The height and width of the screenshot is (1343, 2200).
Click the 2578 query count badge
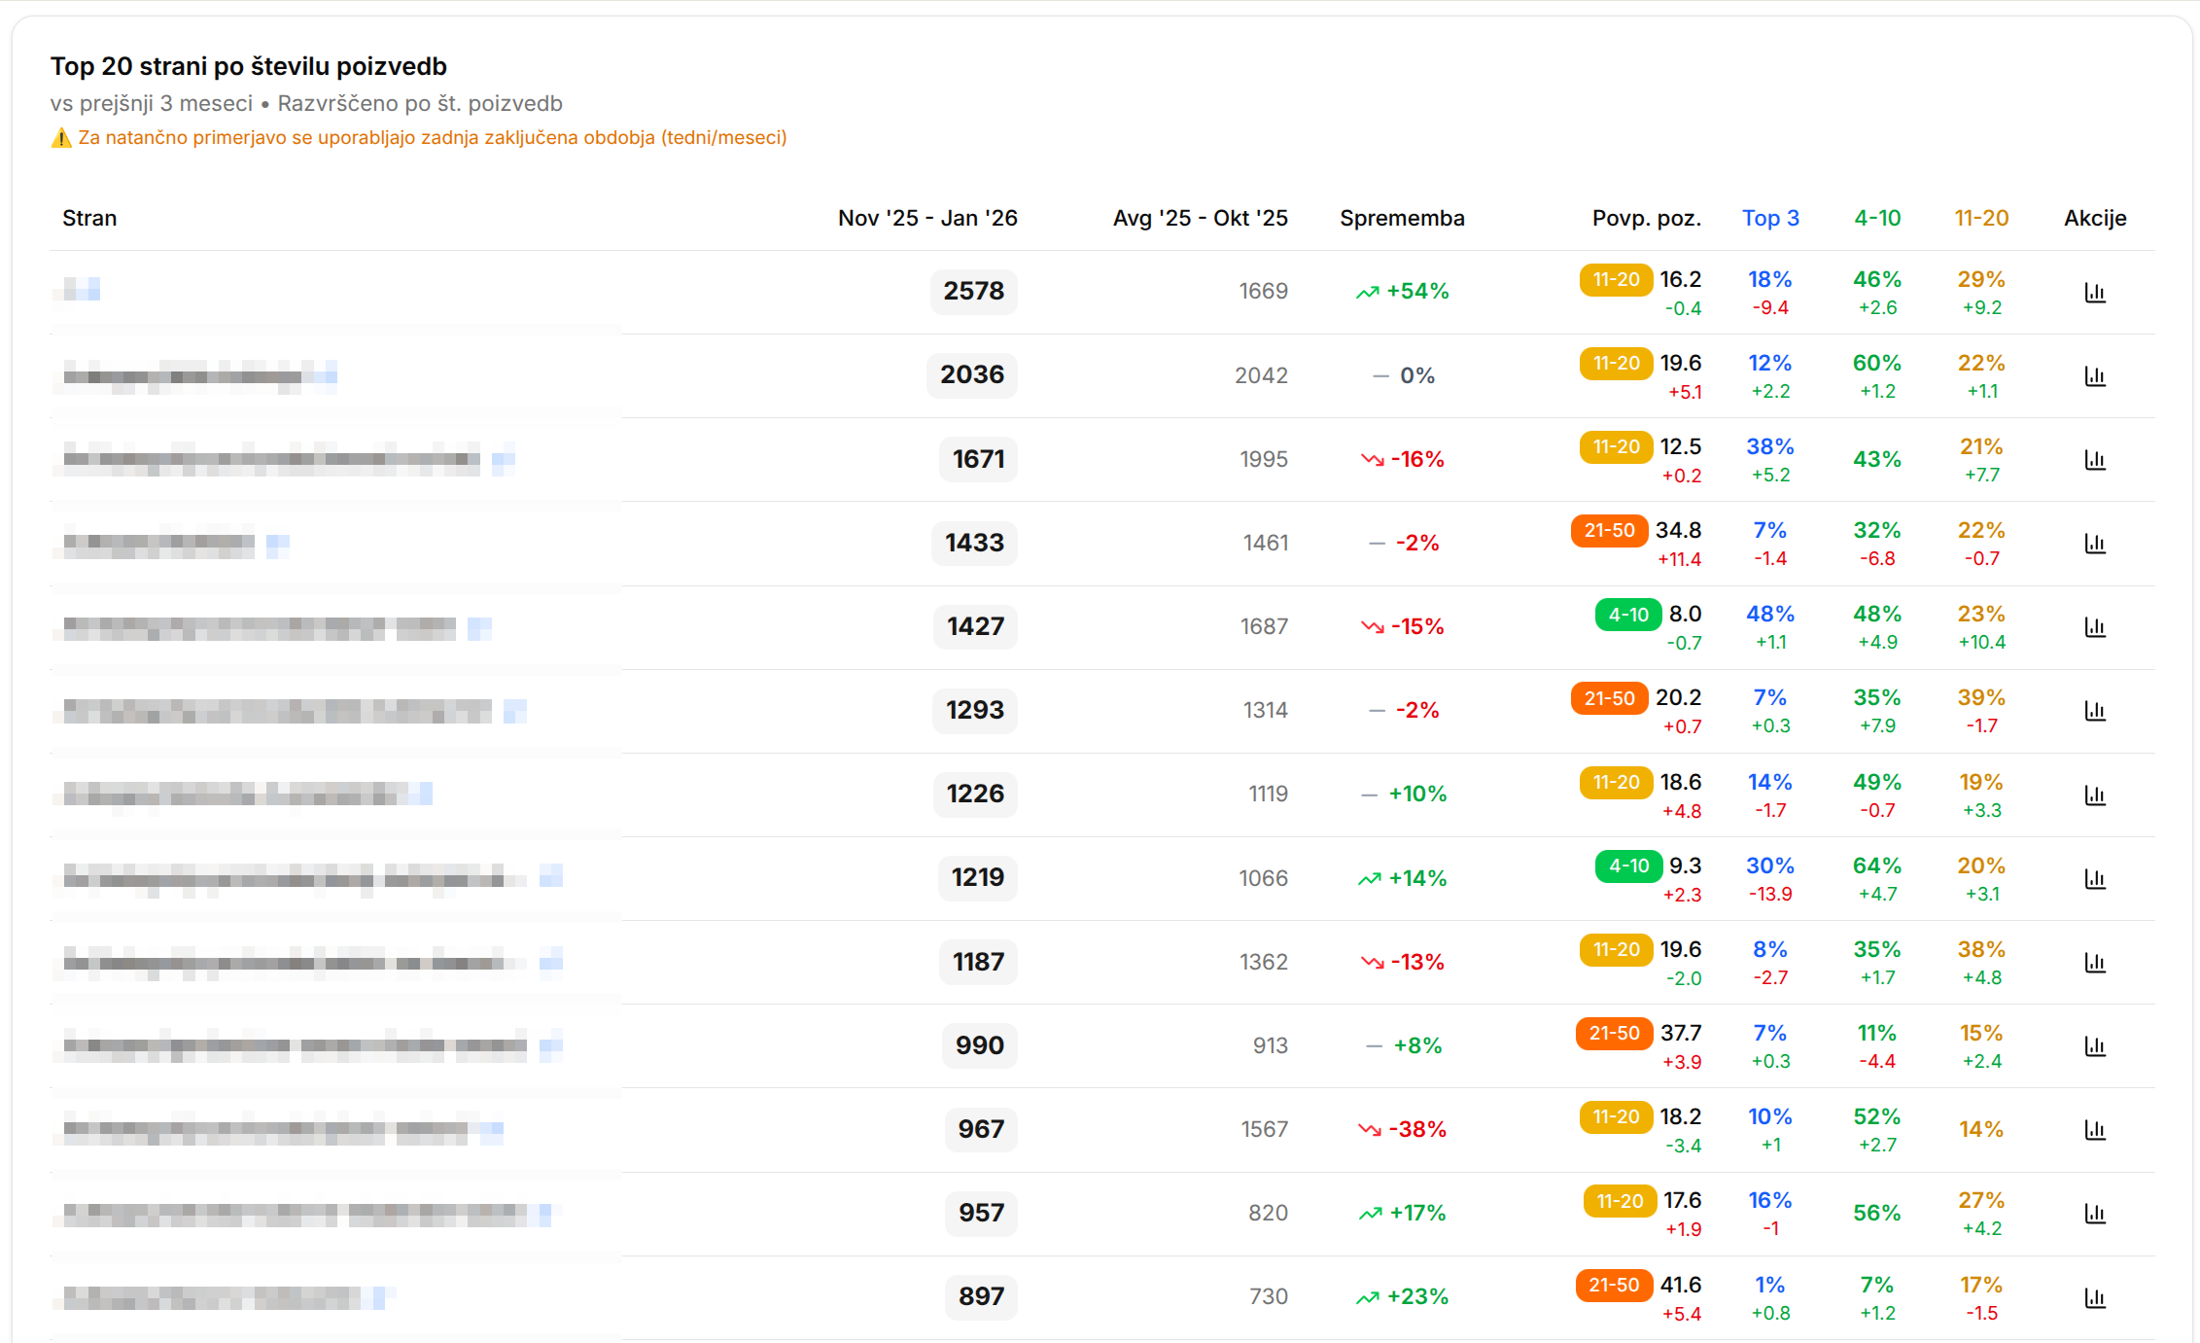click(973, 291)
